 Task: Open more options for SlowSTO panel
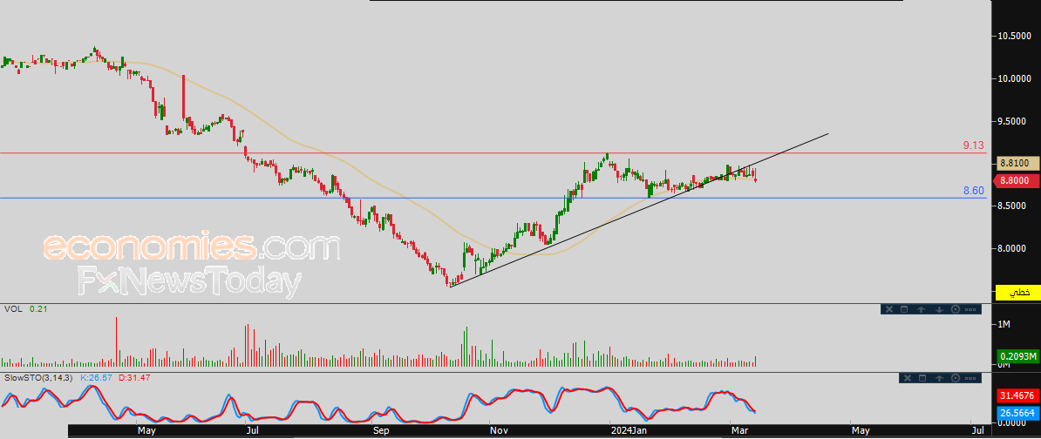(972, 378)
